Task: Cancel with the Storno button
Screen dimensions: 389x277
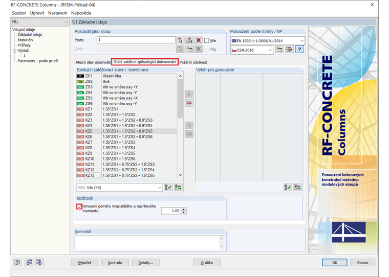Action: (x=362, y=262)
